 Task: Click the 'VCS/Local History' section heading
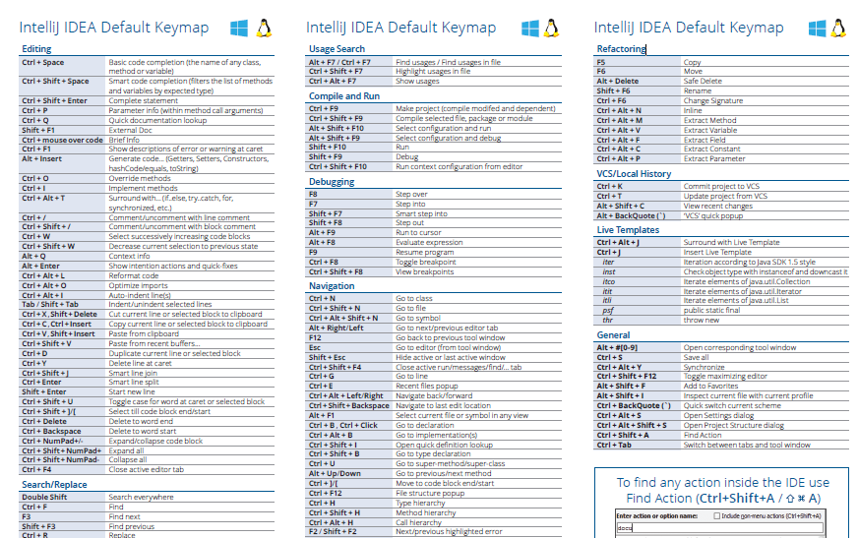click(x=634, y=173)
